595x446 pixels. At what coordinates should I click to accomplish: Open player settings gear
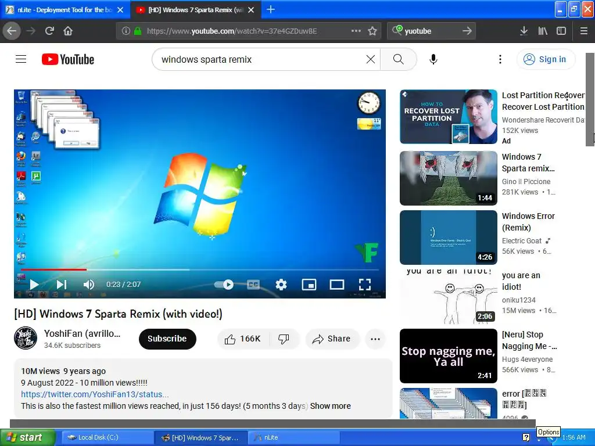[x=281, y=285]
